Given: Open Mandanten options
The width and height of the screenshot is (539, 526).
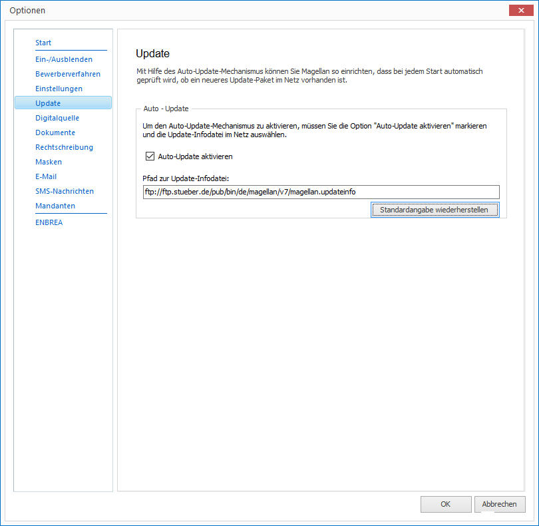Looking at the screenshot, I should pyautogui.click(x=55, y=206).
